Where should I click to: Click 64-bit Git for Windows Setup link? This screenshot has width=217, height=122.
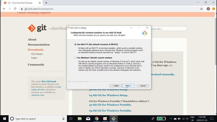[x=108, y=95]
